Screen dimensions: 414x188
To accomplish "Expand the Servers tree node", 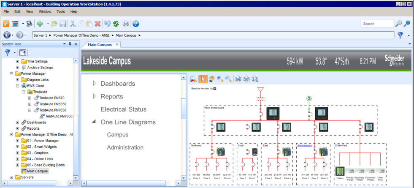I will point(11,177).
